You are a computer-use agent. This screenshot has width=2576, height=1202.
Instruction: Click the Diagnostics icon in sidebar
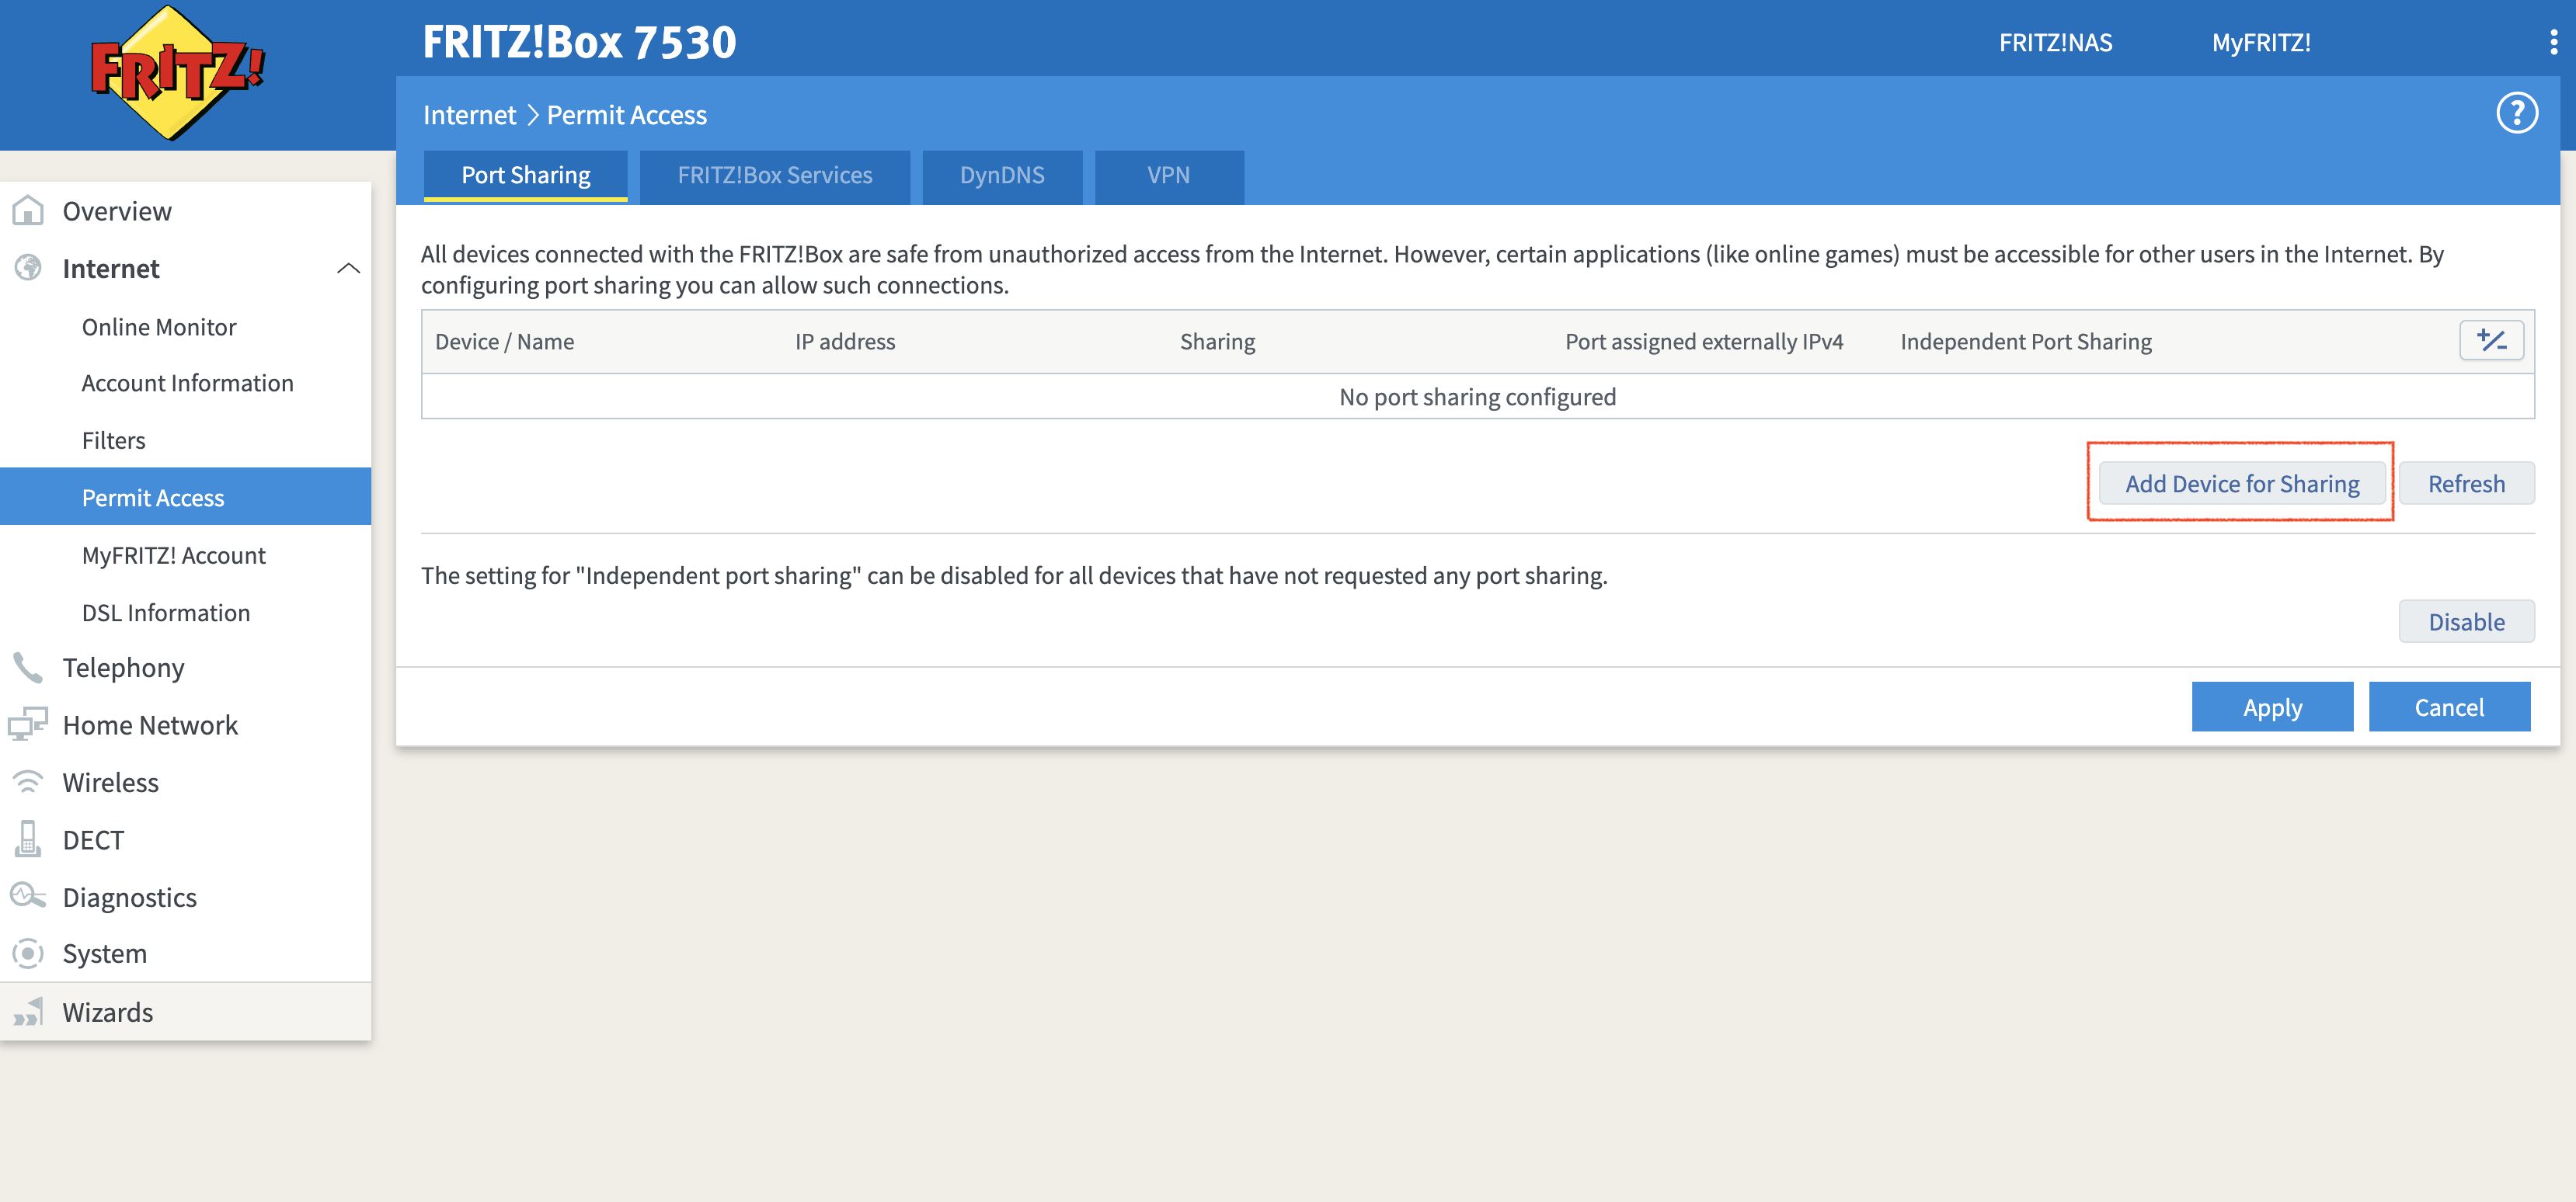point(28,896)
